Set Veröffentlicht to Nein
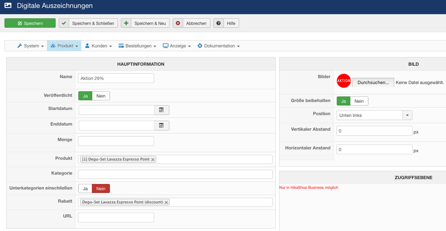446x231 pixels. coord(101,96)
